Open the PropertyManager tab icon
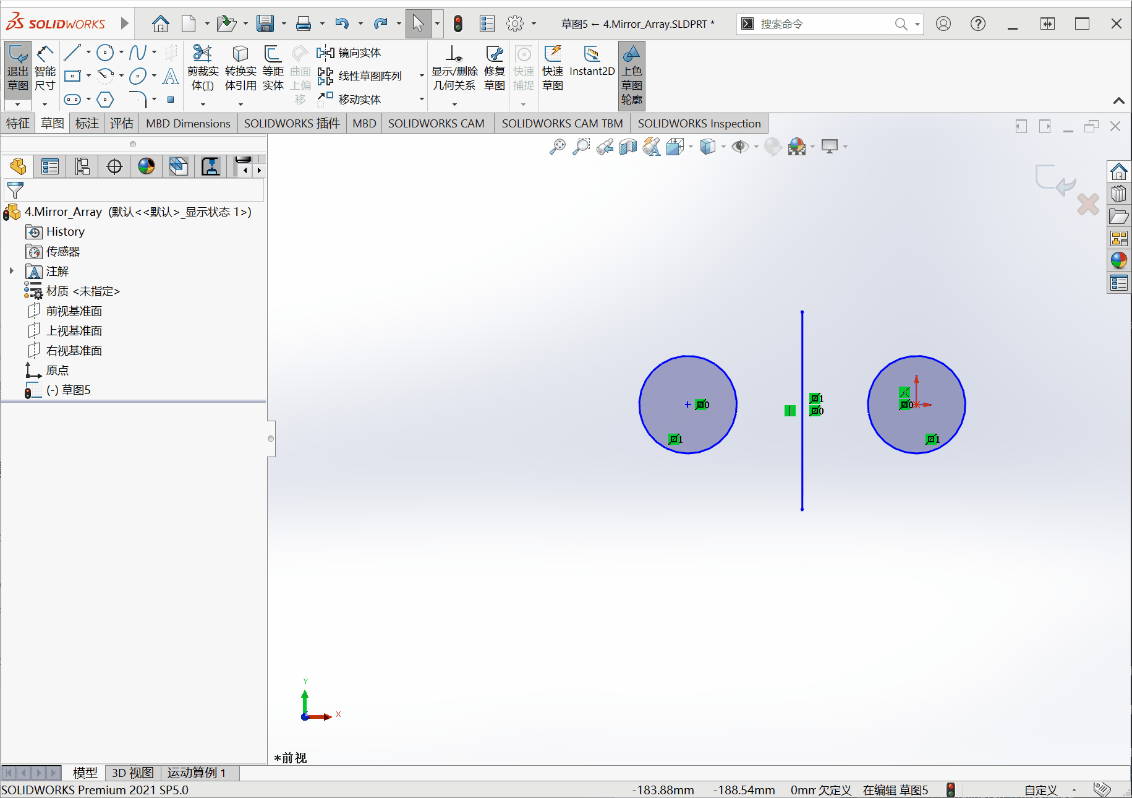Viewport: 1132px width, 798px height. [49, 166]
